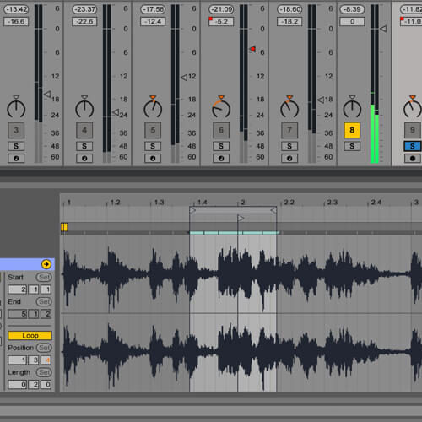This screenshot has height=422, width=422.
Task: Reset the -8.39 peak level display
Action: [352, 9]
